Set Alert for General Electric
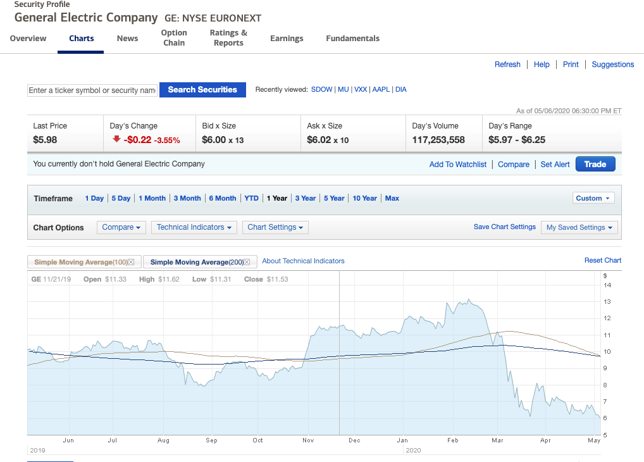This screenshot has width=644, height=462. 555,164
